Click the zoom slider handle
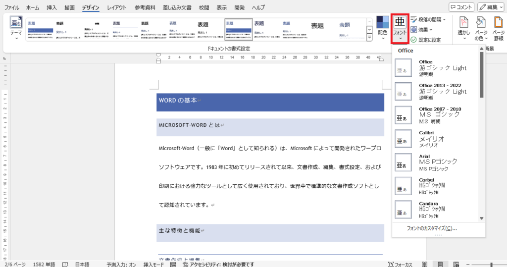Image resolution: width=507 pixels, height=267 pixels. pyautogui.click(x=492, y=264)
